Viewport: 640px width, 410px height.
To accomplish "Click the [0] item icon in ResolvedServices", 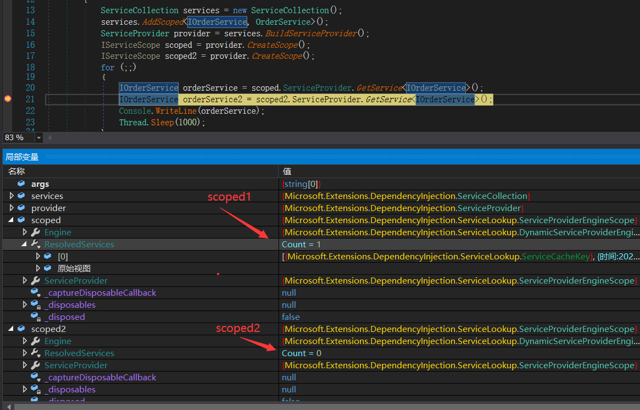I will click(48, 257).
